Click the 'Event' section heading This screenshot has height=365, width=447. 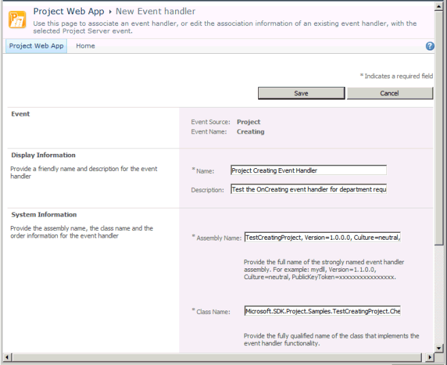point(20,114)
